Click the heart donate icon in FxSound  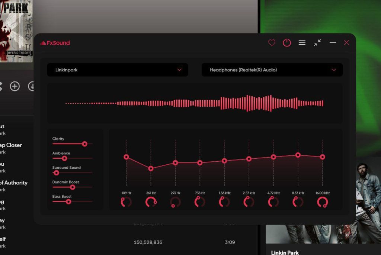(272, 43)
